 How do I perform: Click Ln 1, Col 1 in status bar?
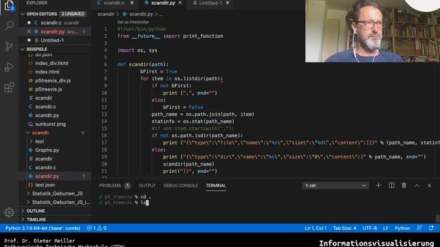coord(316,228)
